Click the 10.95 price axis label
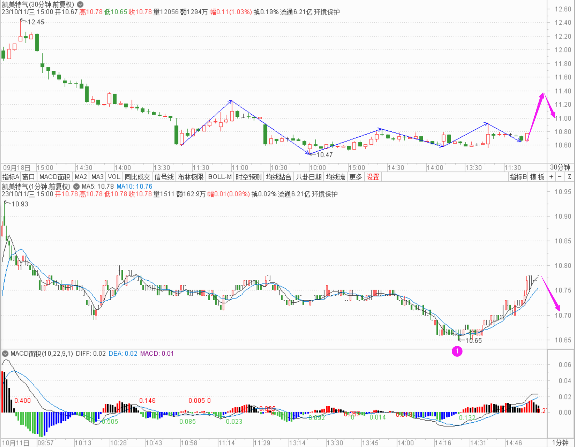The width and height of the screenshot is (575, 447). pyautogui.click(x=563, y=192)
